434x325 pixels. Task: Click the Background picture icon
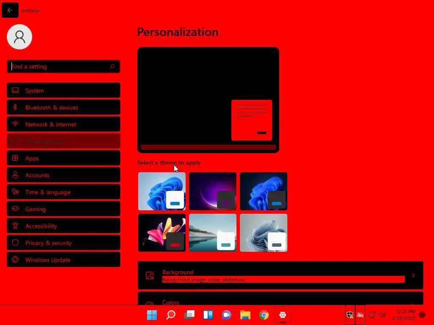pyautogui.click(x=150, y=275)
